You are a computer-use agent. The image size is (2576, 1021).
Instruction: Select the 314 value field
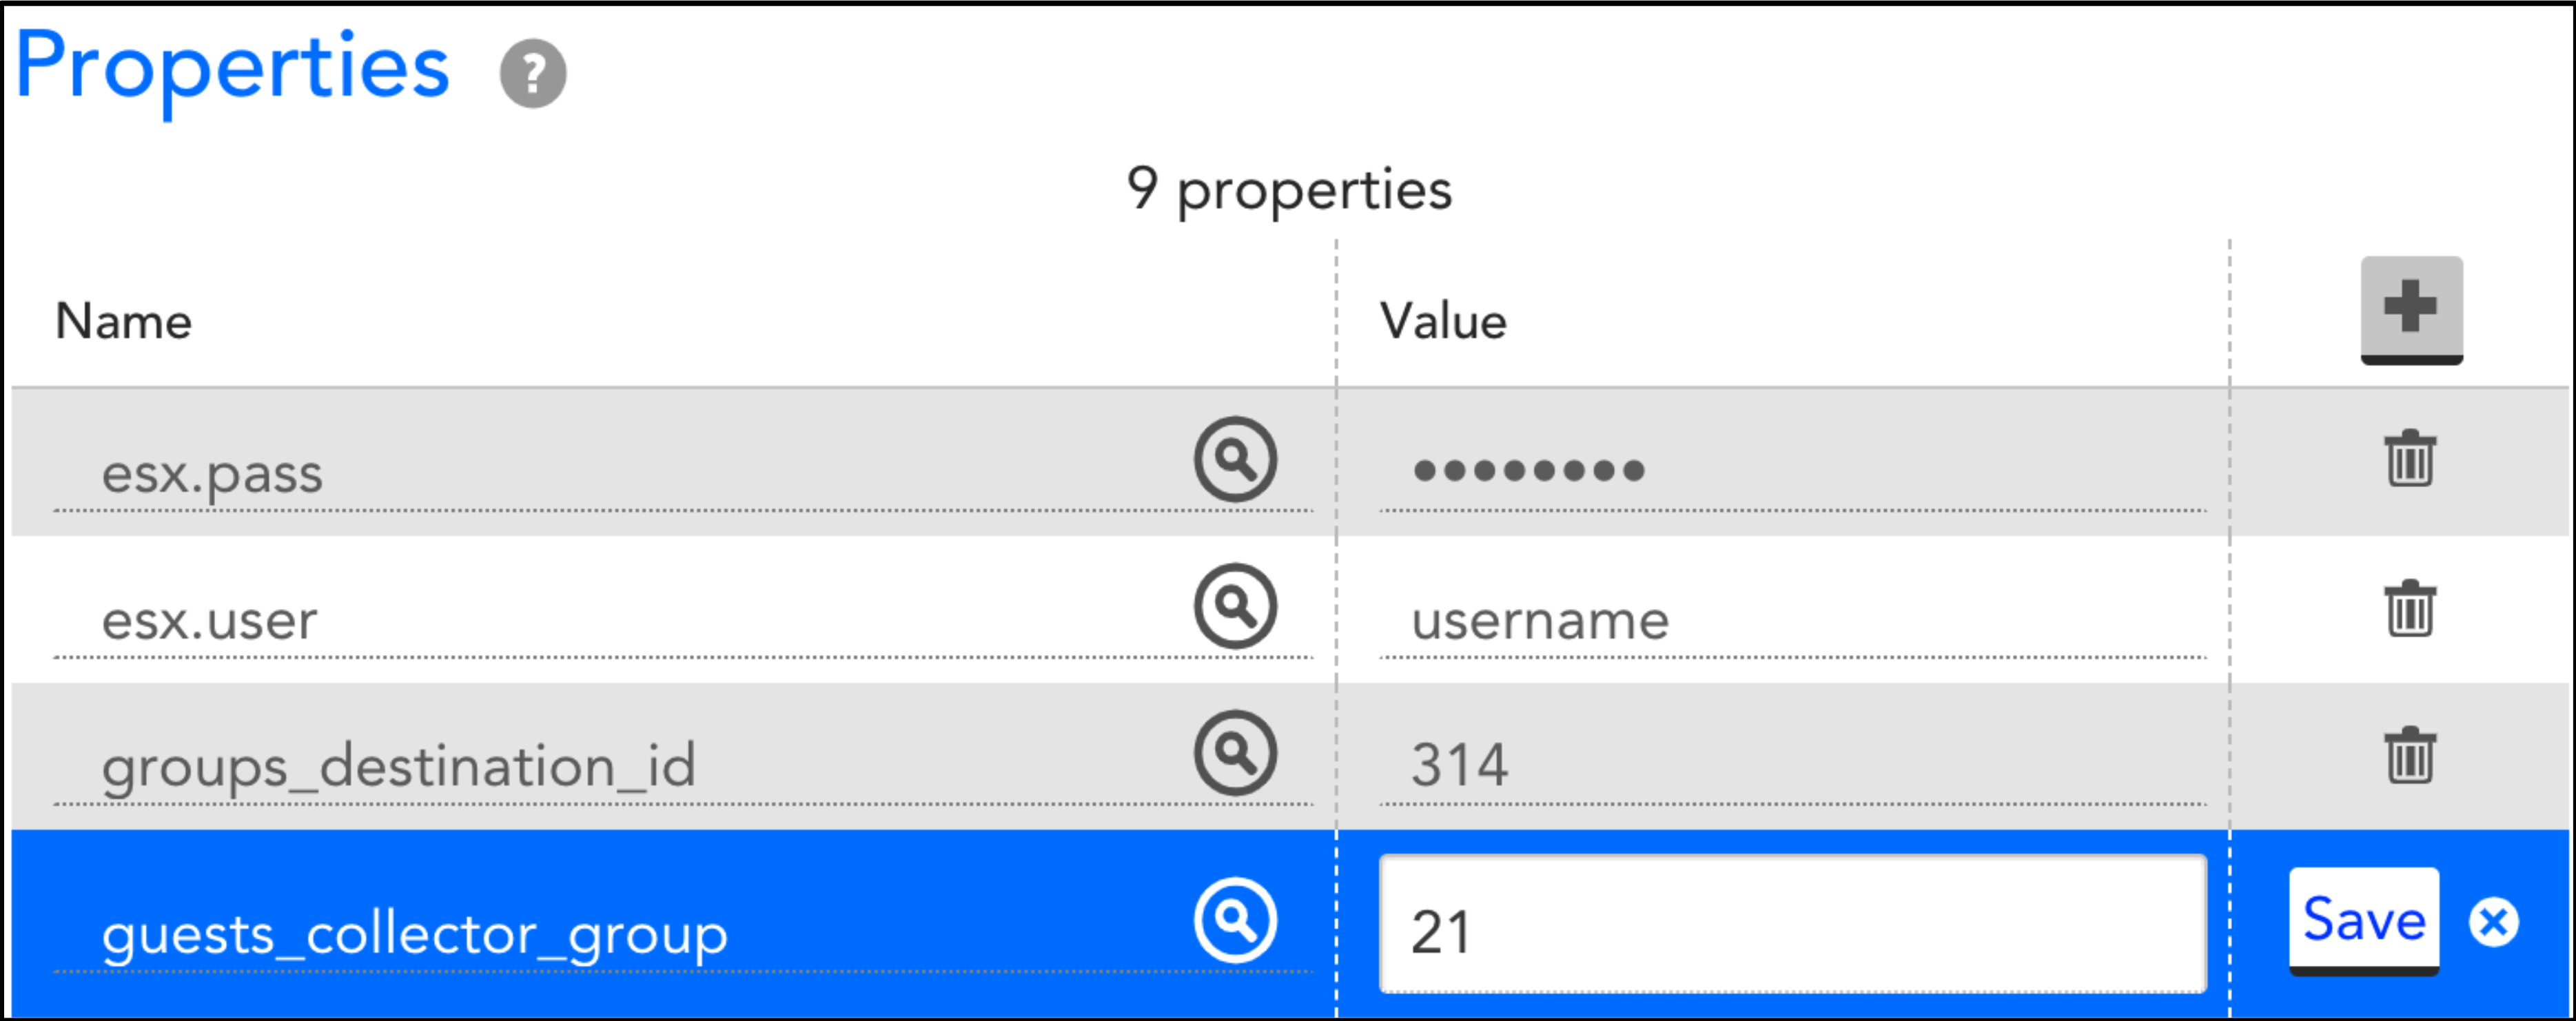[x=1792, y=767]
